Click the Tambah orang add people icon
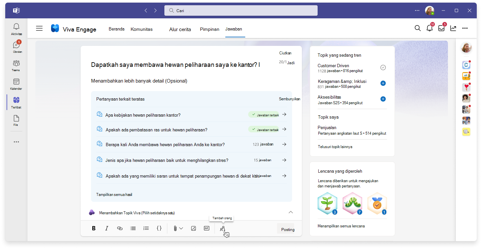Image resolution: width=482 pixels, height=249 pixels. (223, 229)
